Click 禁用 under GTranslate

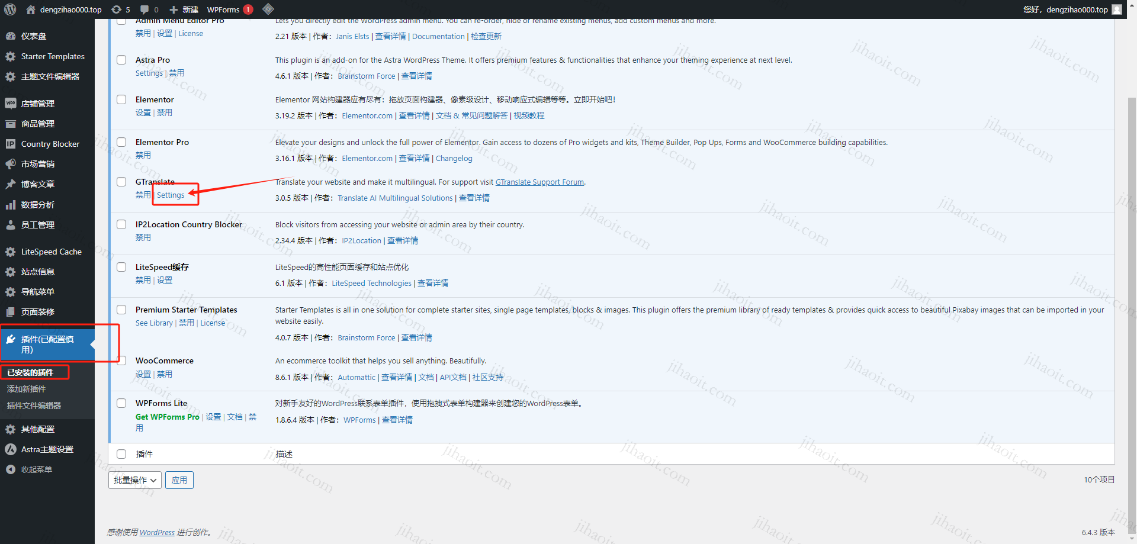[143, 195]
